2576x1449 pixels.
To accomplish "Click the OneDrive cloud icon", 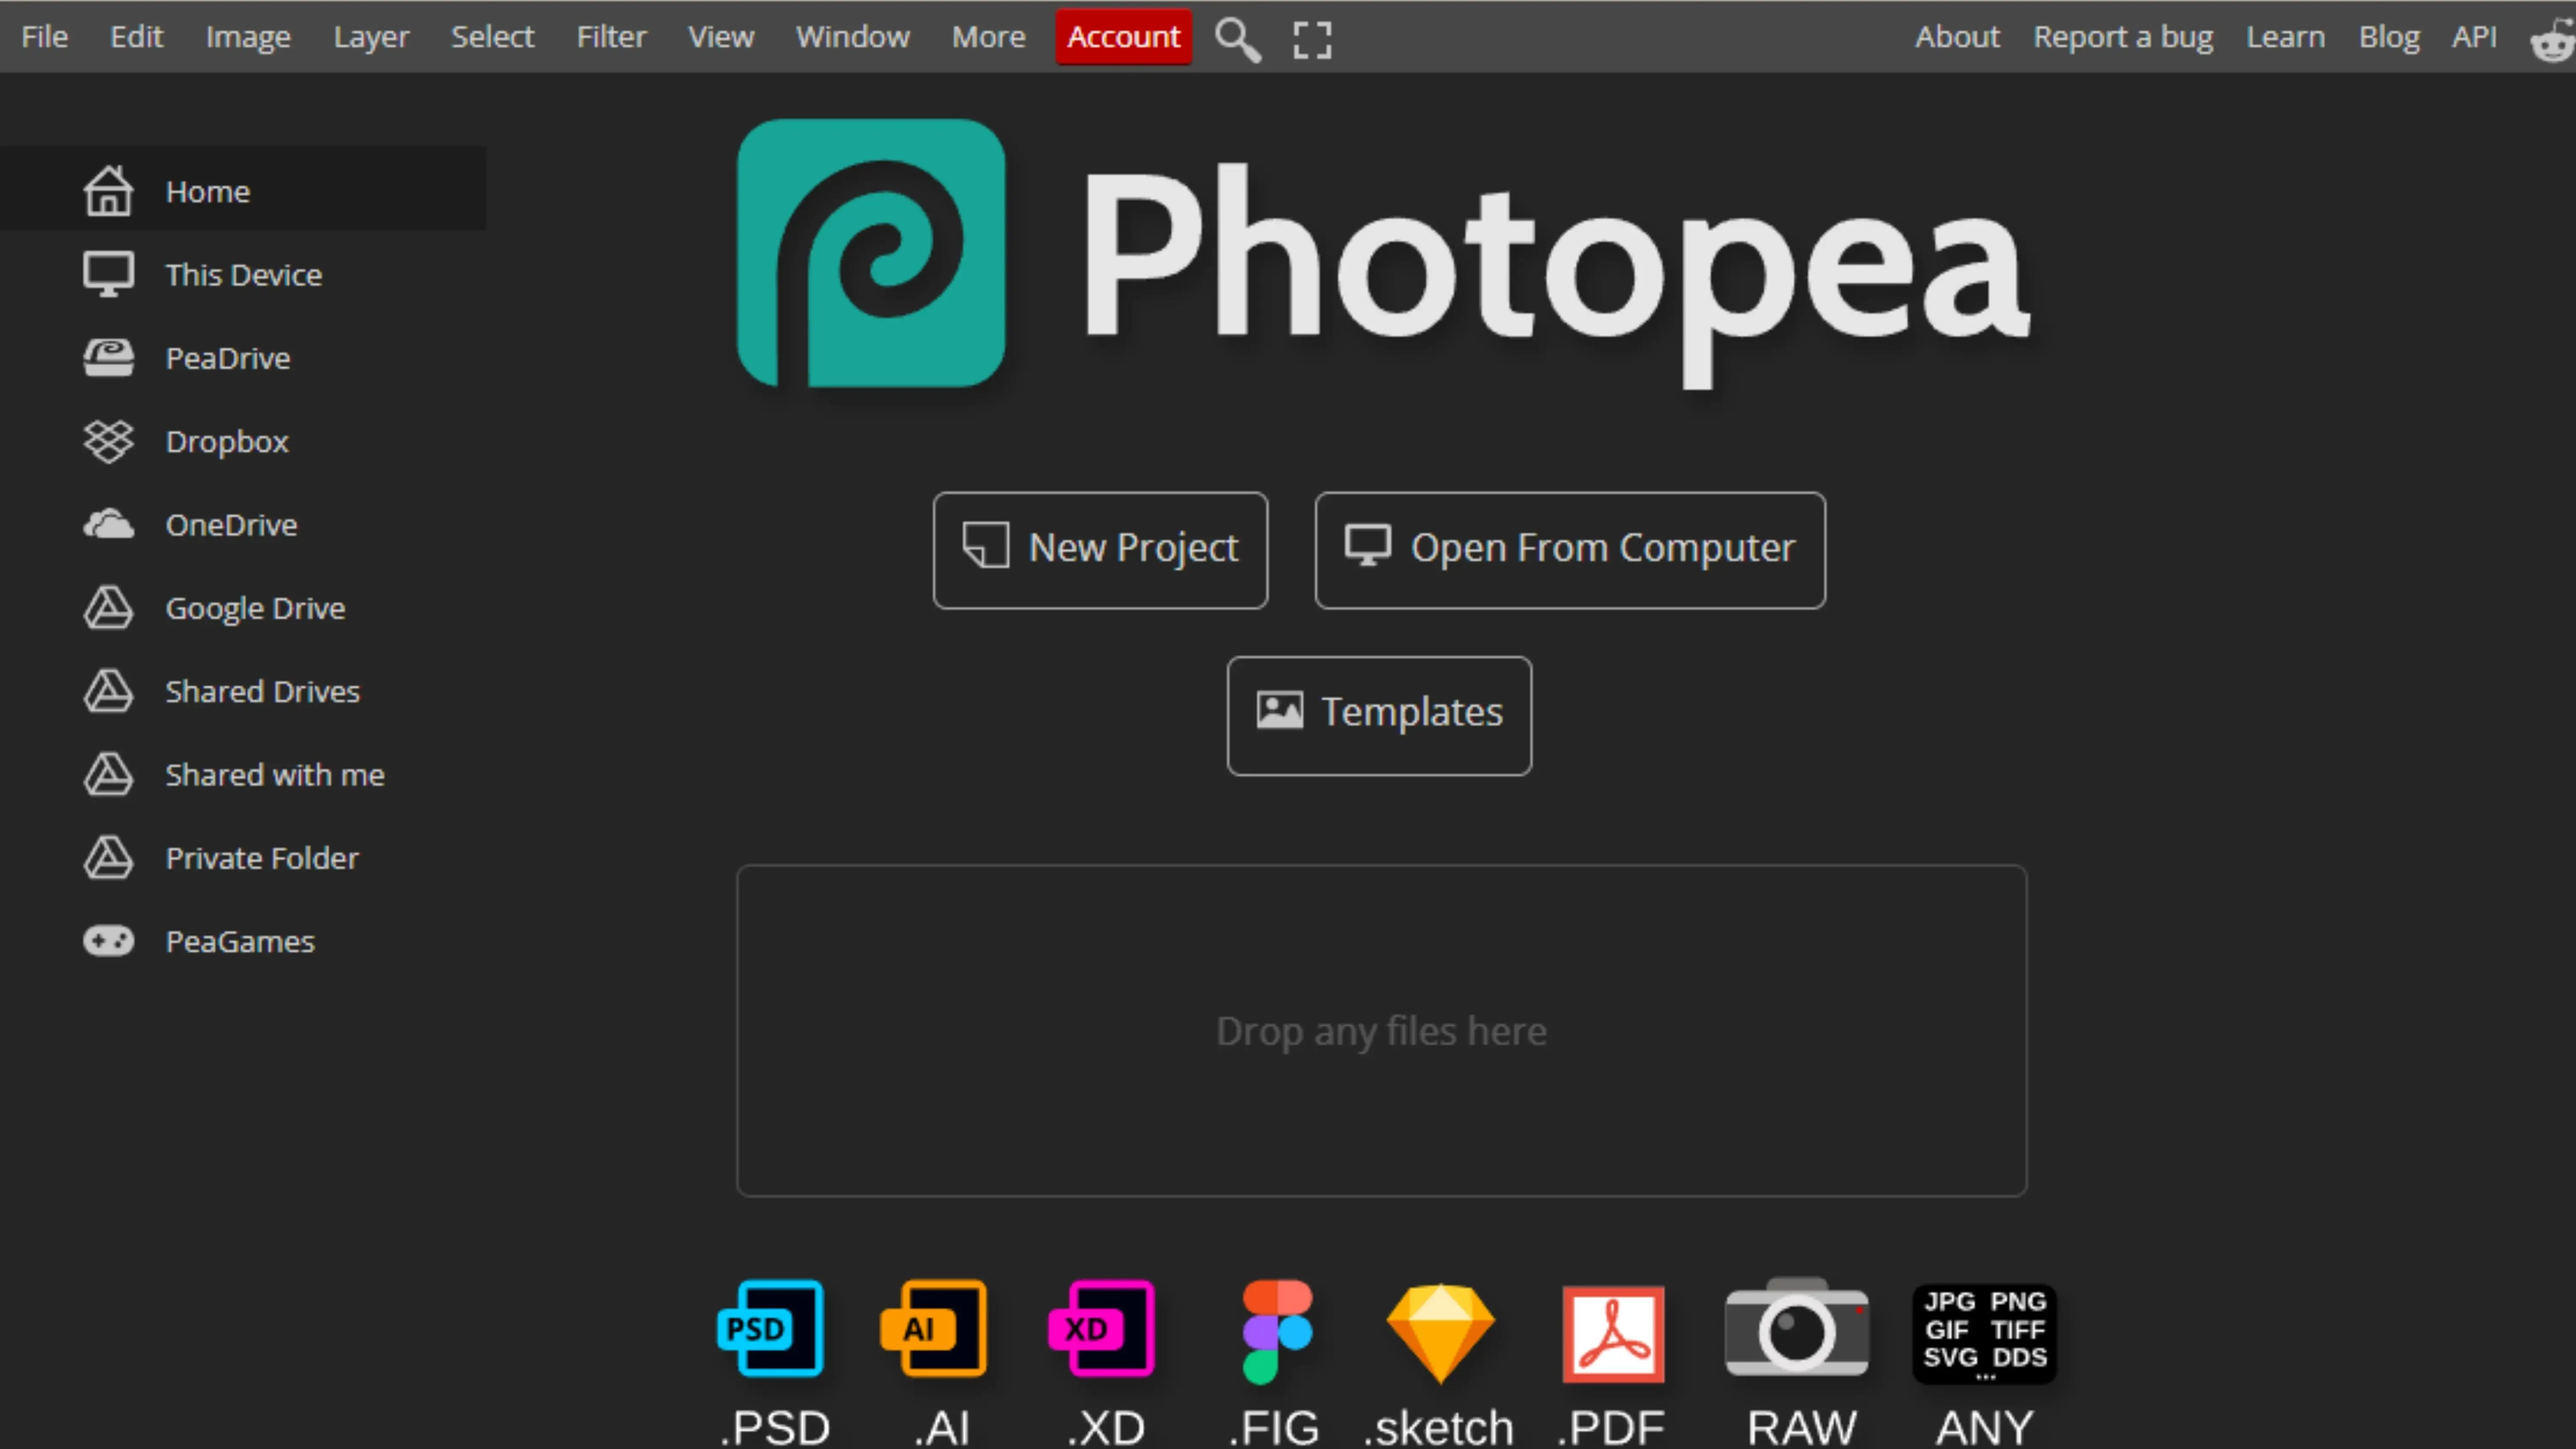I will pyautogui.click(x=108, y=524).
